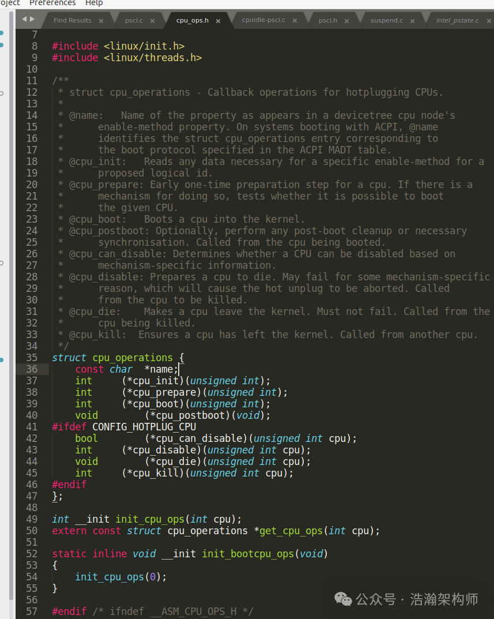Image resolution: width=494 pixels, height=619 pixels.
Task: Place cursor on *name; member
Action: tap(161, 369)
